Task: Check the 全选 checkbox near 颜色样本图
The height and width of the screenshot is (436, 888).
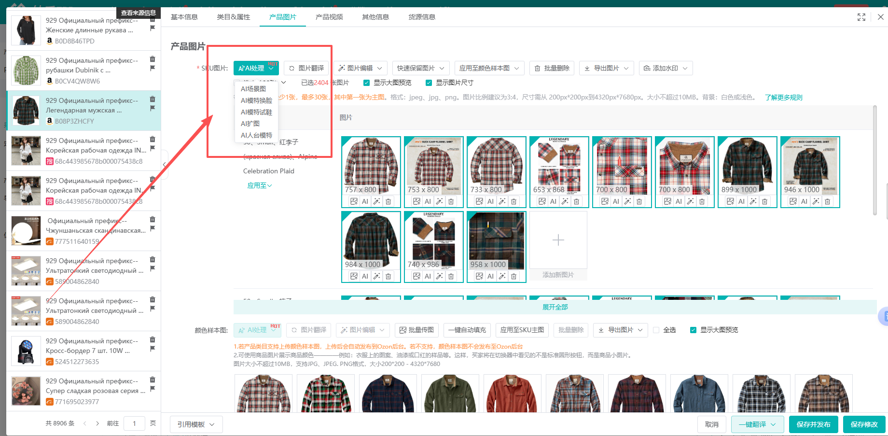Action: 656,330
